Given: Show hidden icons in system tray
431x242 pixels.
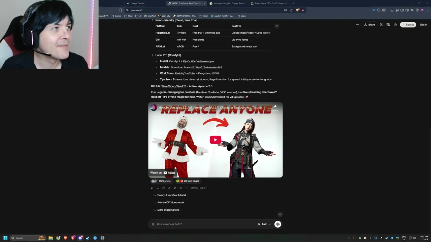Looking at the screenshot, I should [x=349, y=238].
